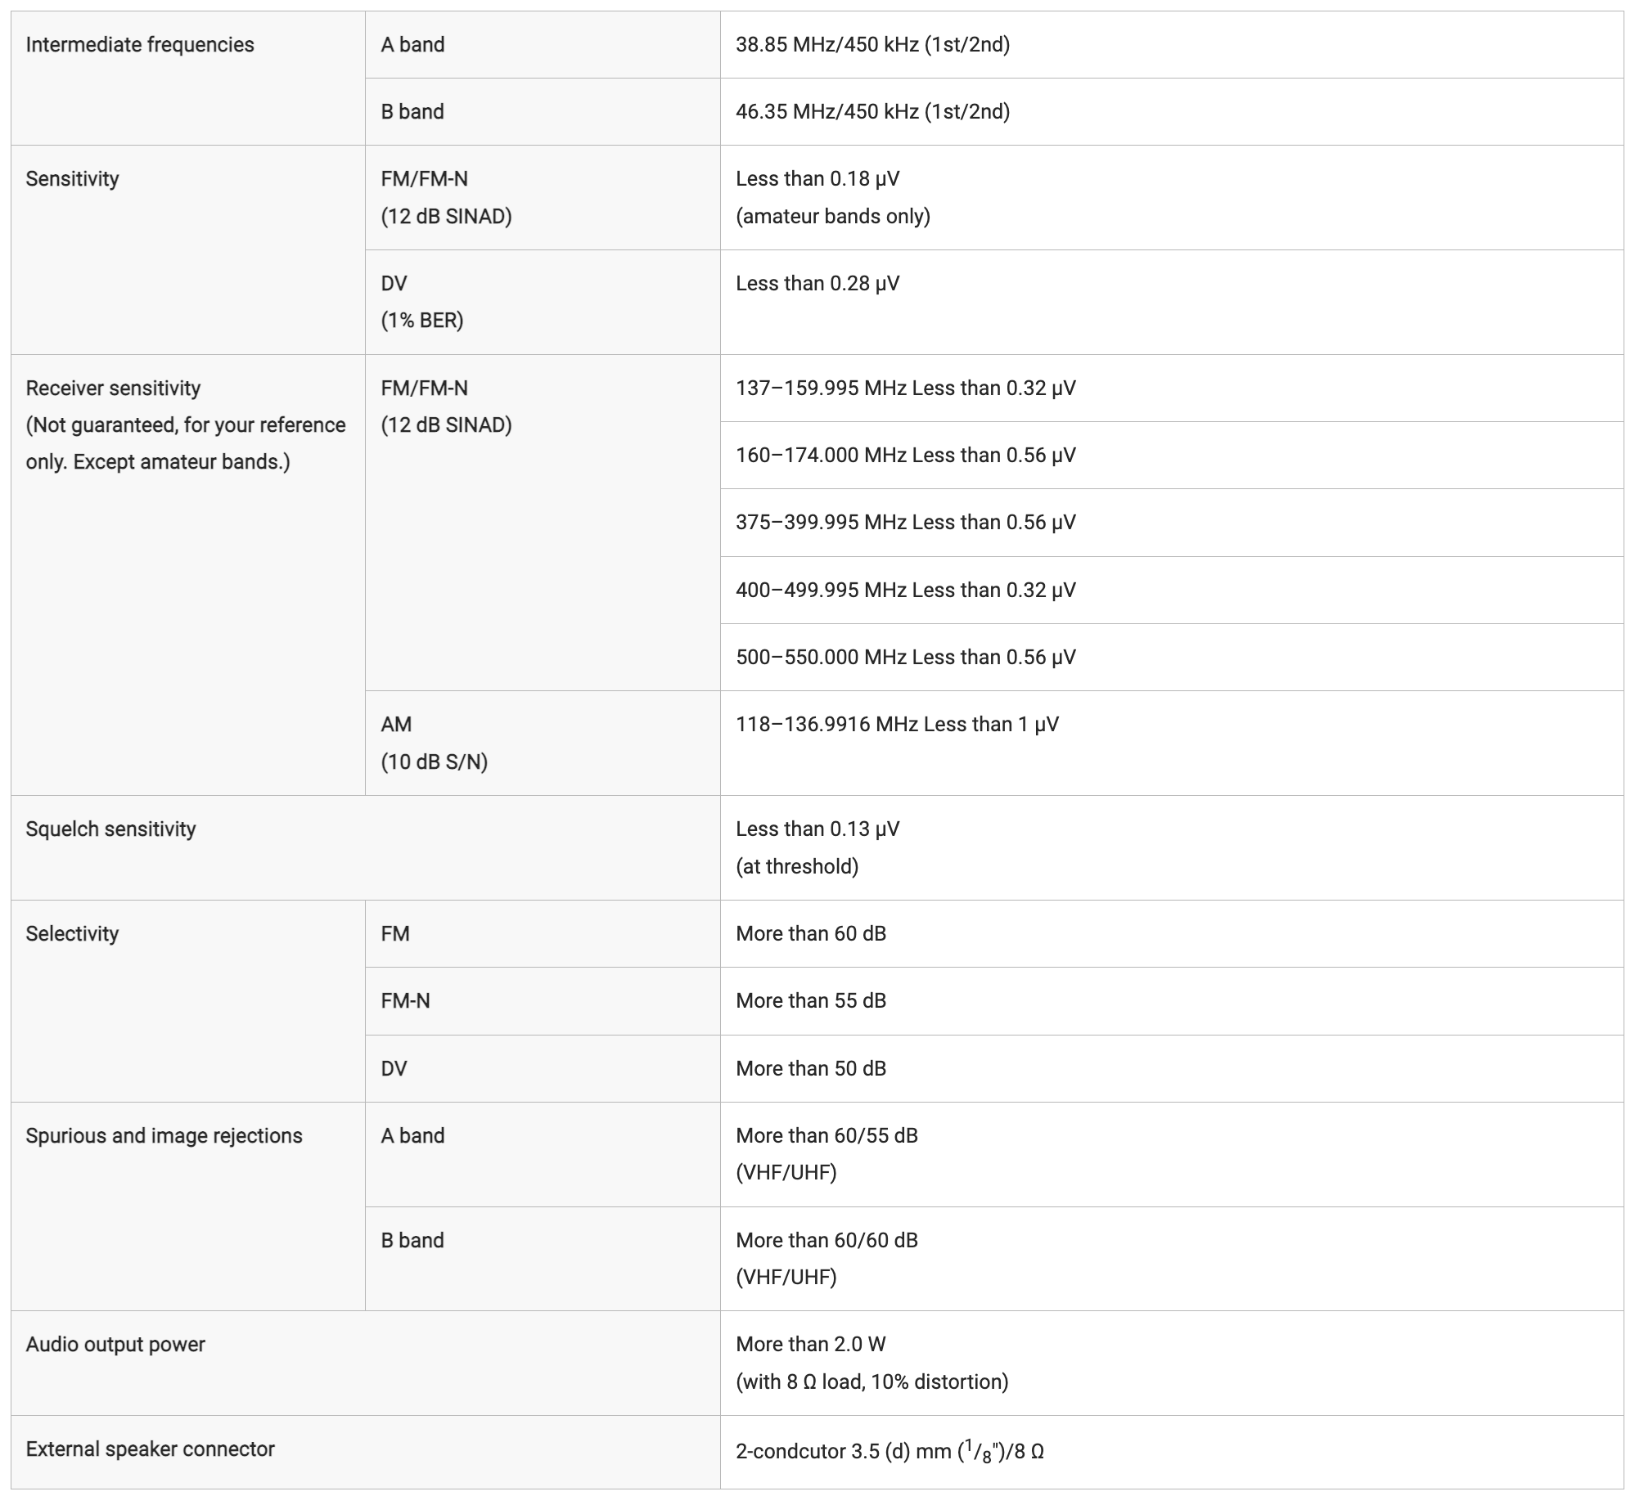Click the Sensitivity row header cell
Screen dimensions: 1635x1505
pyautogui.click(x=188, y=250)
